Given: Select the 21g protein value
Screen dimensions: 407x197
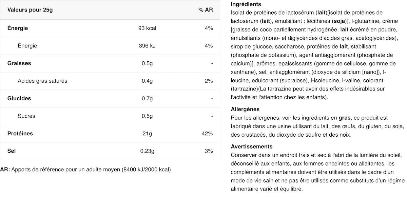Looking at the screenshot, I should (147, 134).
